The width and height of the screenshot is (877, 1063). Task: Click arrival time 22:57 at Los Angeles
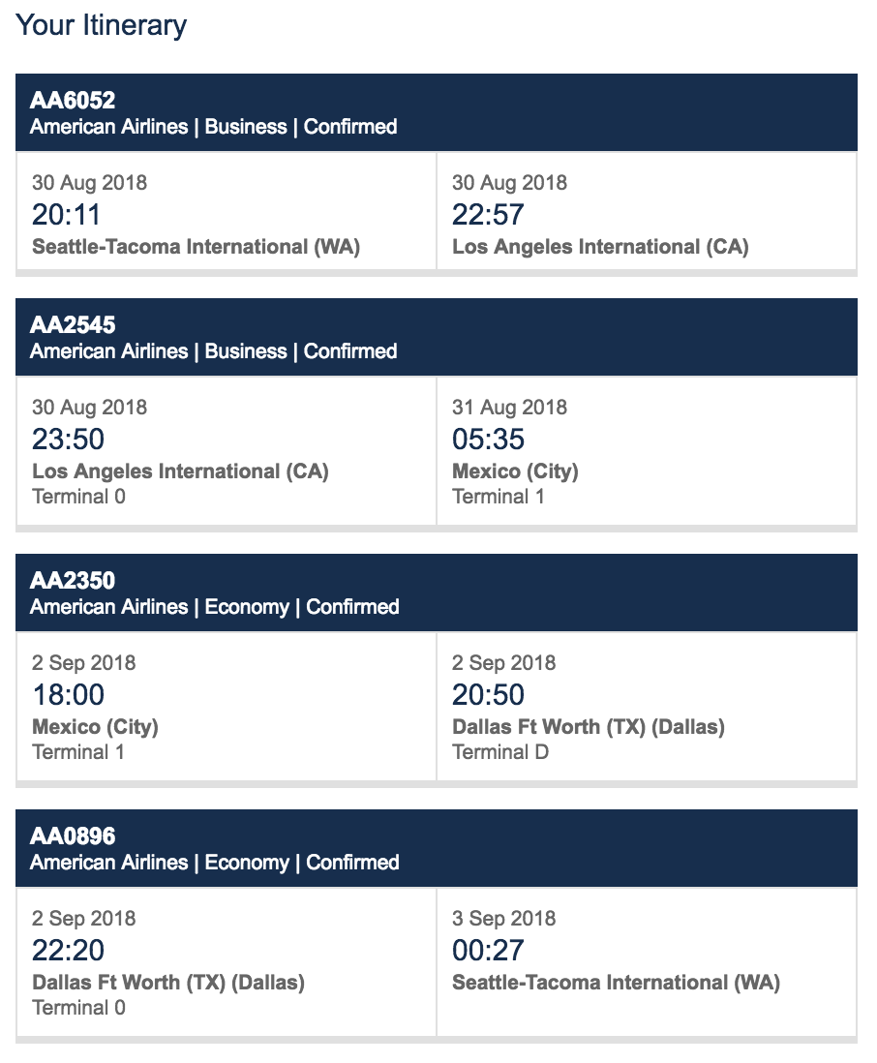[488, 214]
